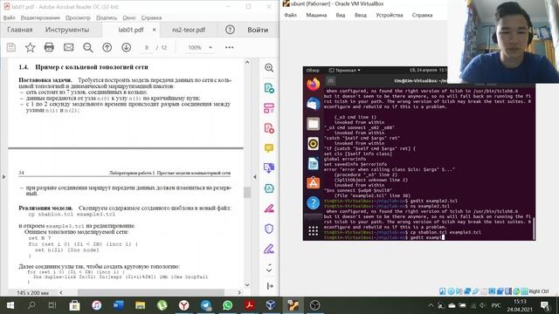Launch Firefox from the Ubuntu dock

pos(314,85)
